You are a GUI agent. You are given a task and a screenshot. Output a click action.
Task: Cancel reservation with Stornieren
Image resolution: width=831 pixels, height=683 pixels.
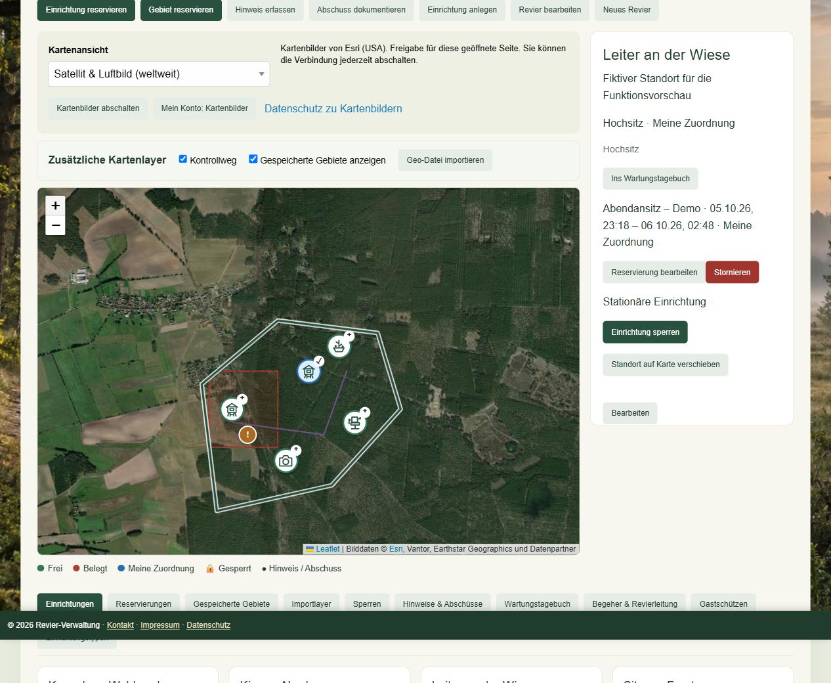(733, 273)
